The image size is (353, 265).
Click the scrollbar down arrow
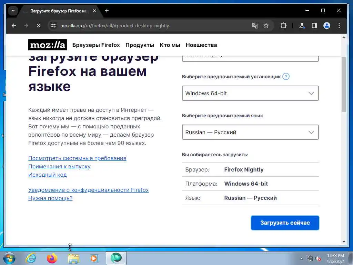coord(344,242)
